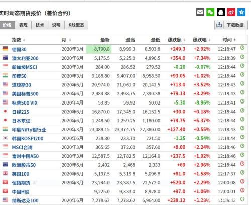
Task: Share to Qzone using the blue star icon
Action: [241, 12]
